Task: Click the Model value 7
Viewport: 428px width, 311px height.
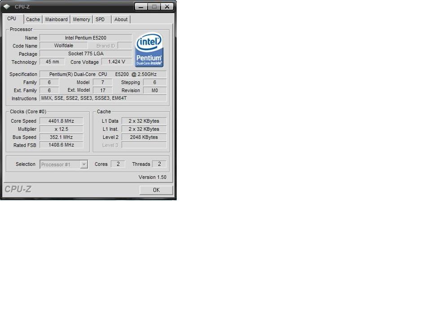Action: (x=103, y=82)
